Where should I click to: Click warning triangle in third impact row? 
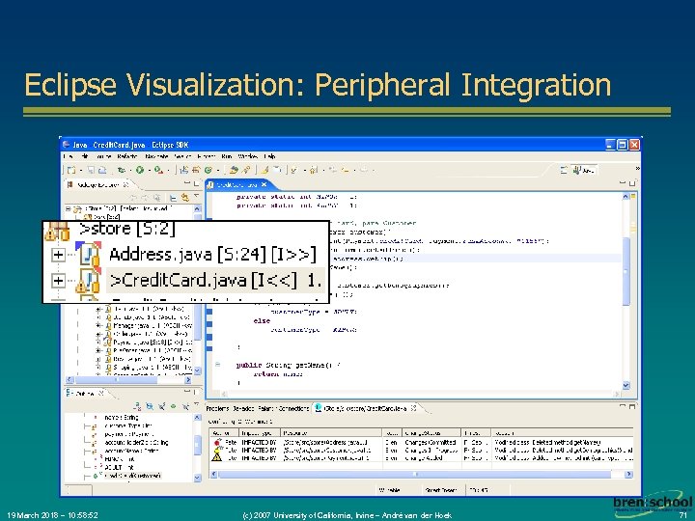pos(217,456)
